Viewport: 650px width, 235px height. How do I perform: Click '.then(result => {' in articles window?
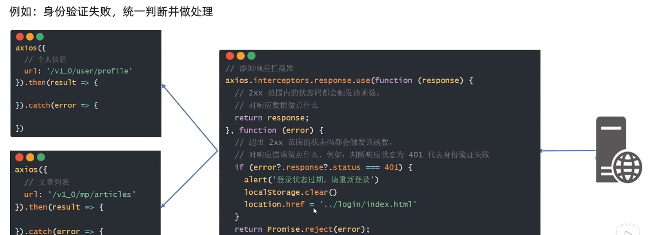[x=59, y=207]
